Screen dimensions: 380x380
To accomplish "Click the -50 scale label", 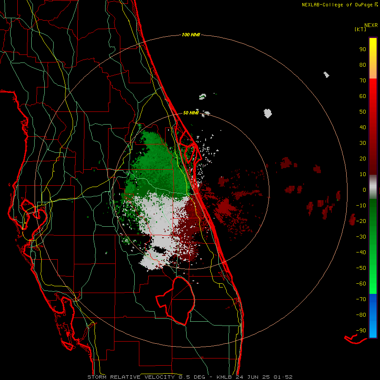I will [x=361, y=268].
